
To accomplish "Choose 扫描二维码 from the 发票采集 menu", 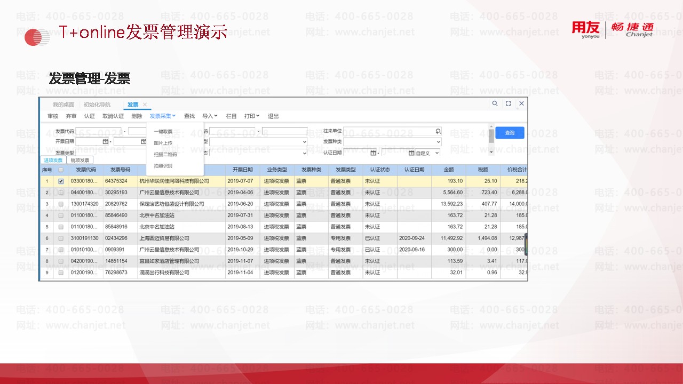I will (x=165, y=155).
